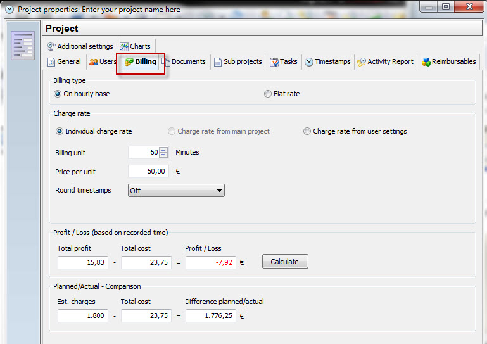Image resolution: width=487 pixels, height=344 pixels.
Task: Switch to the Users tab
Action: (x=103, y=62)
